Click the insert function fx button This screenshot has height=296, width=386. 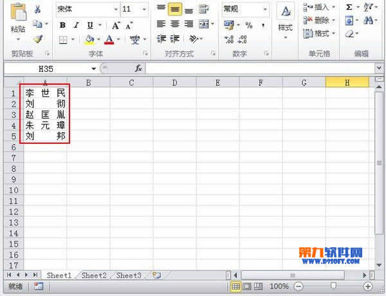138,69
